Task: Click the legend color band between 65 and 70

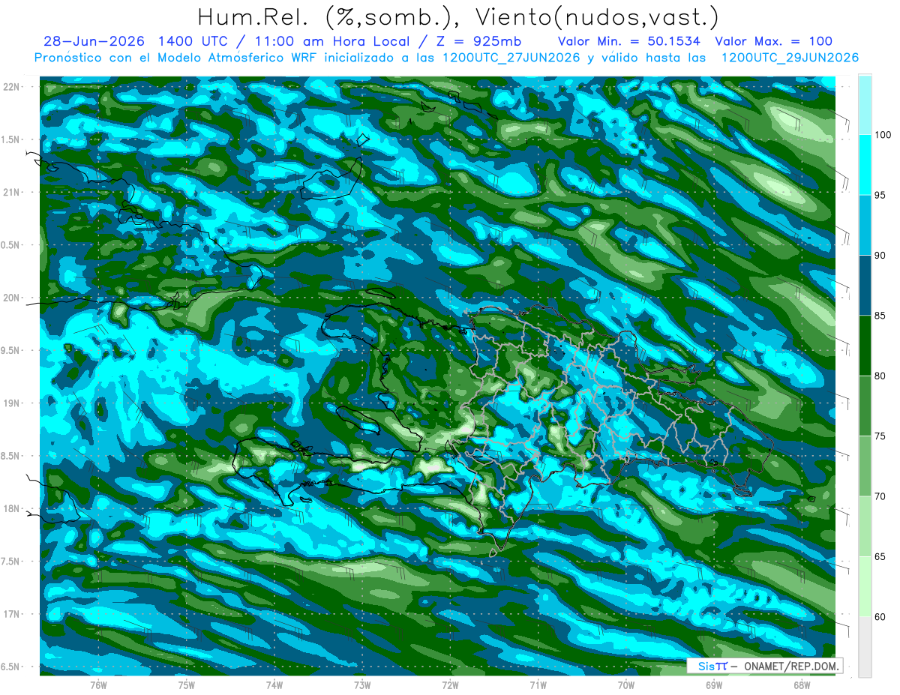Action: [865, 526]
